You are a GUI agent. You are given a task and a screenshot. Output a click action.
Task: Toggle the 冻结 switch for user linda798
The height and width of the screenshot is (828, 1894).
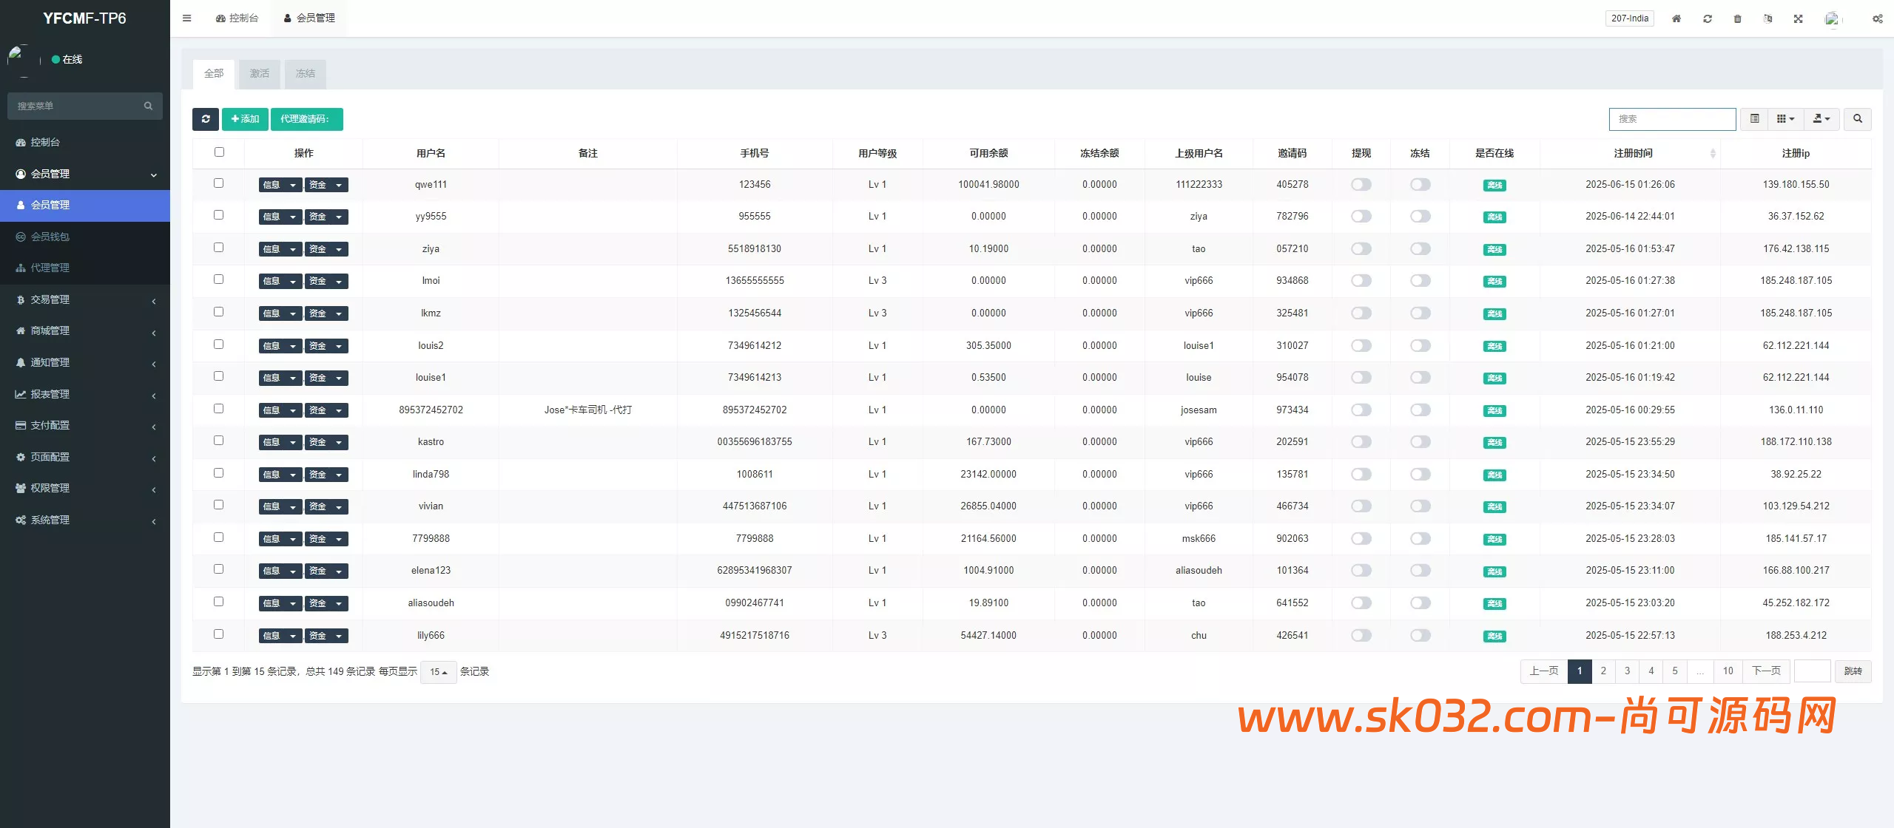coord(1420,474)
